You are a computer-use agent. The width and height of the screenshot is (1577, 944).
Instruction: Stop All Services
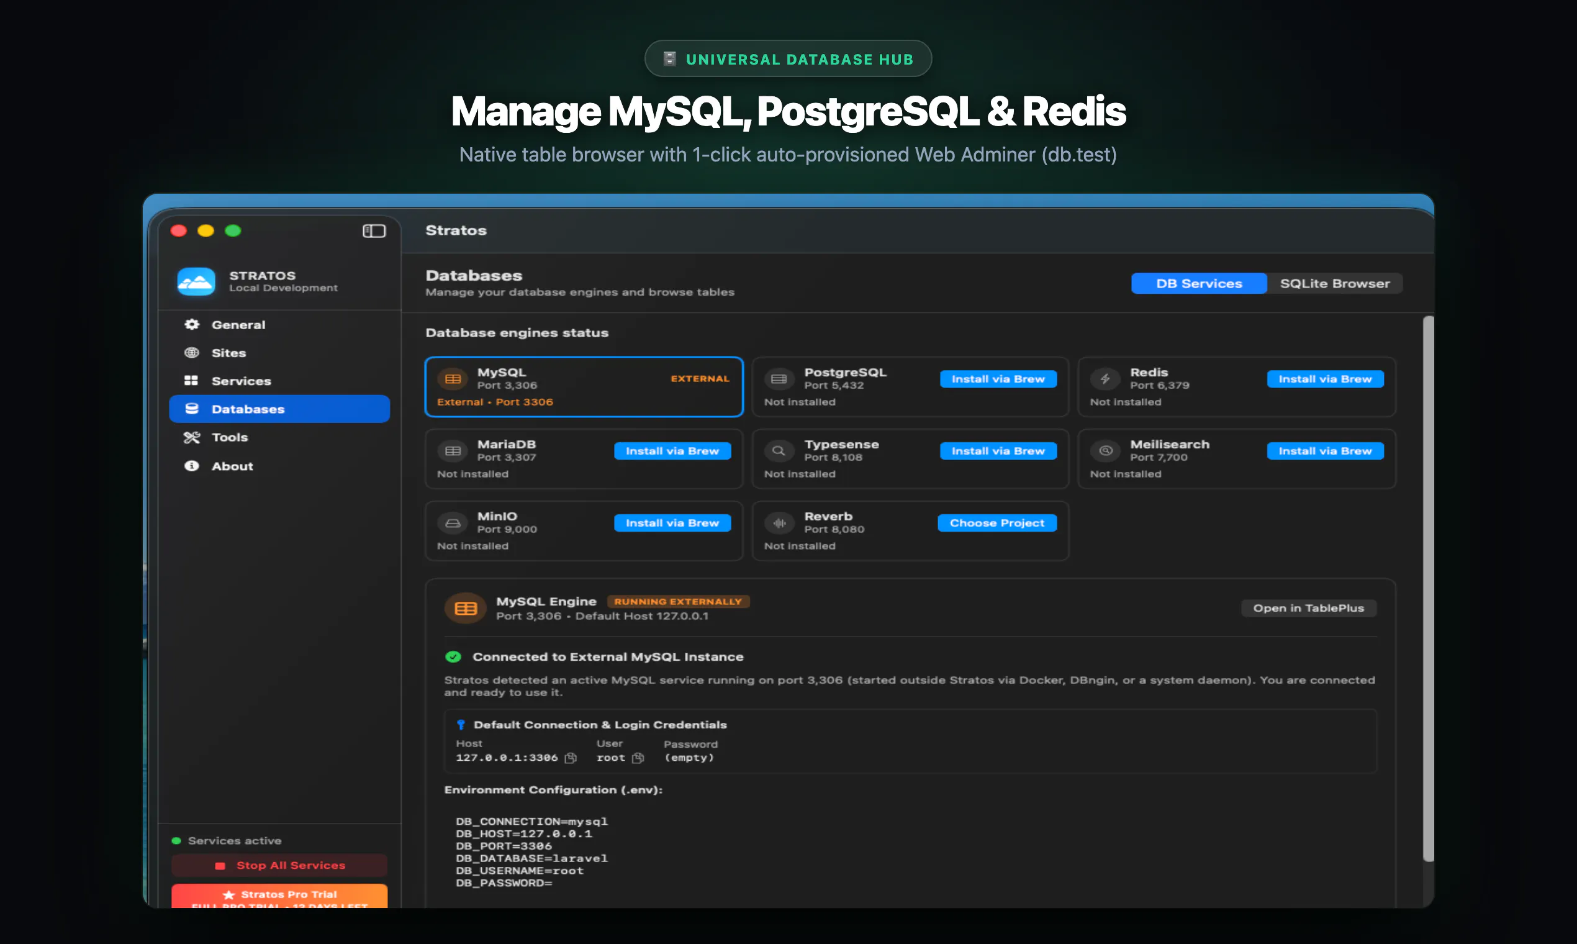click(279, 865)
